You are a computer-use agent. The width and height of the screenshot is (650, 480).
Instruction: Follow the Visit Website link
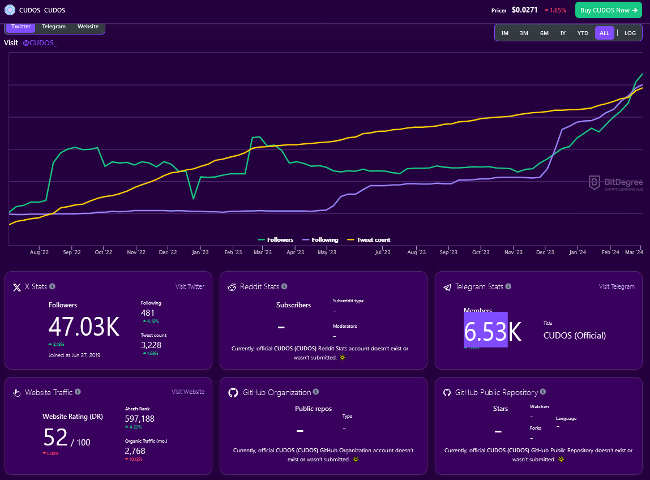[188, 392]
